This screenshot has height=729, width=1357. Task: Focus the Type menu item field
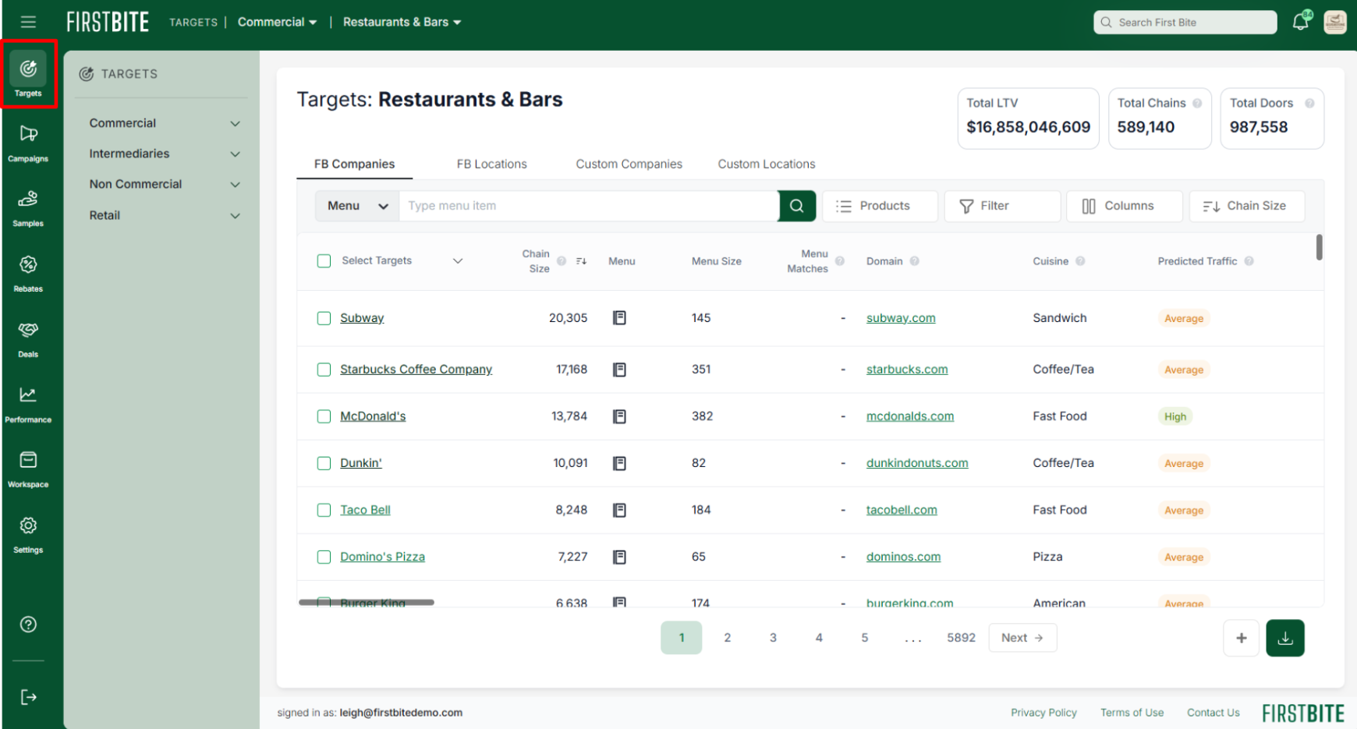(x=589, y=206)
